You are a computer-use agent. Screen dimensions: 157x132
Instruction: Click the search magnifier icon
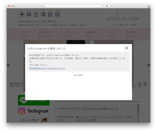(117, 13)
